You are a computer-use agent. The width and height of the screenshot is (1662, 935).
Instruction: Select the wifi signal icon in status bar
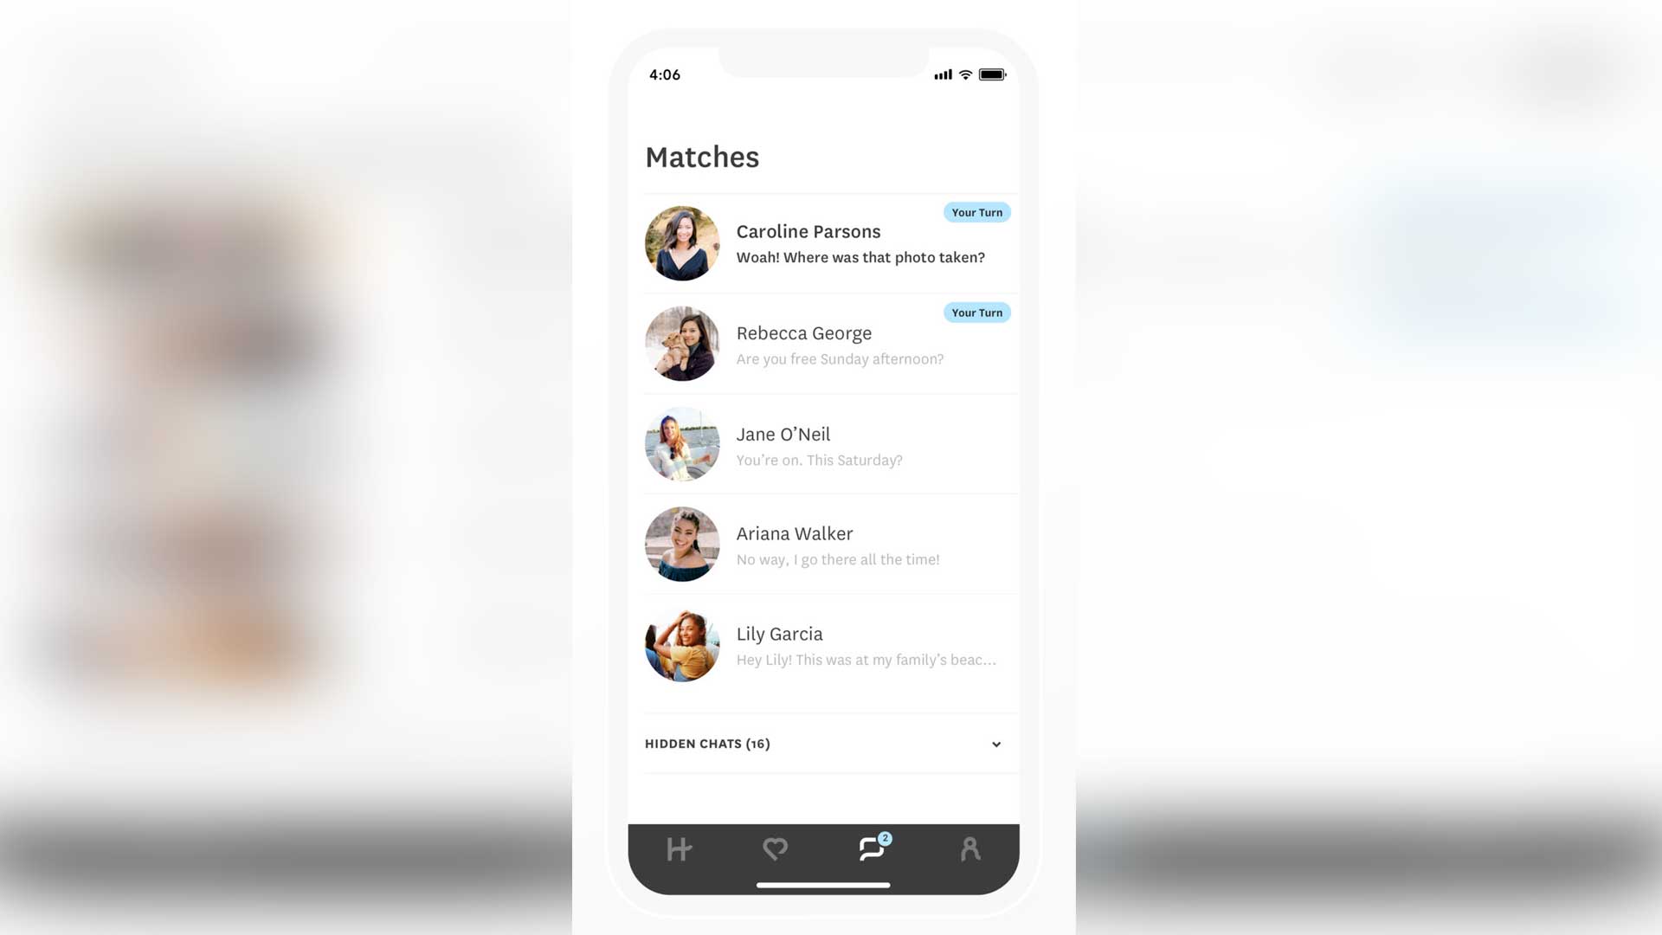966,75
